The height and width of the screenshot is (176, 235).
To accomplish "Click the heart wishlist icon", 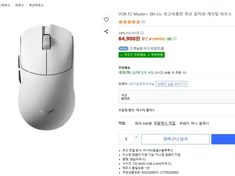I will [x=106, y=20].
